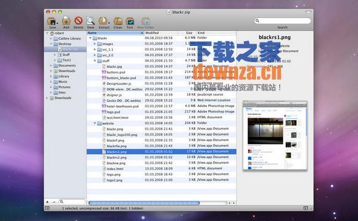This screenshot has height=221, width=358.
Task: Click the Clean toolbar icon
Action: tap(118, 22)
